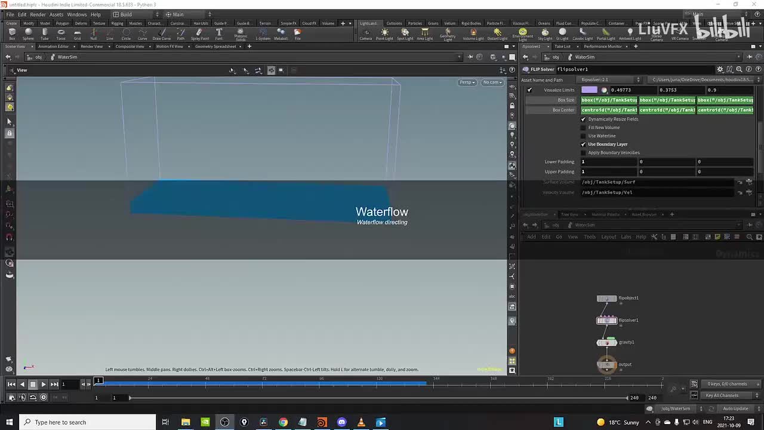Click the Auto Update button
This screenshot has height=430, width=764.
pos(735,408)
